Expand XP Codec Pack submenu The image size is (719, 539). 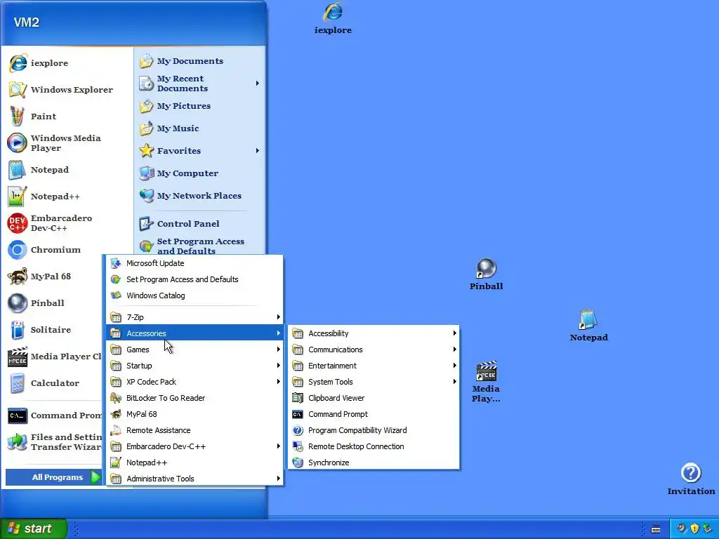(x=195, y=382)
